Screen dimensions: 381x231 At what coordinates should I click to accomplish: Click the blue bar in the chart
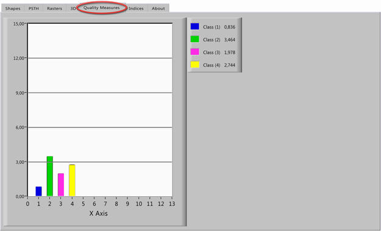(x=38, y=191)
